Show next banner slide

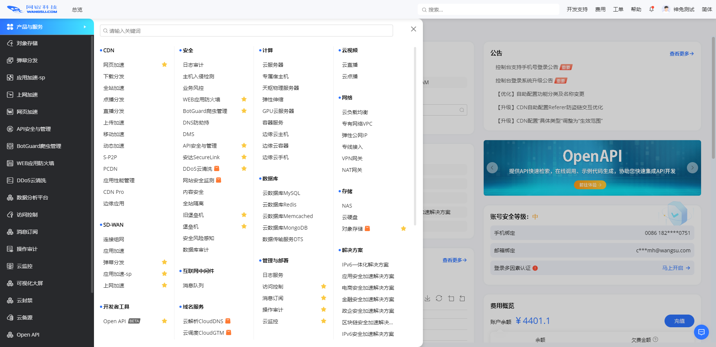(x=693, y=168)
